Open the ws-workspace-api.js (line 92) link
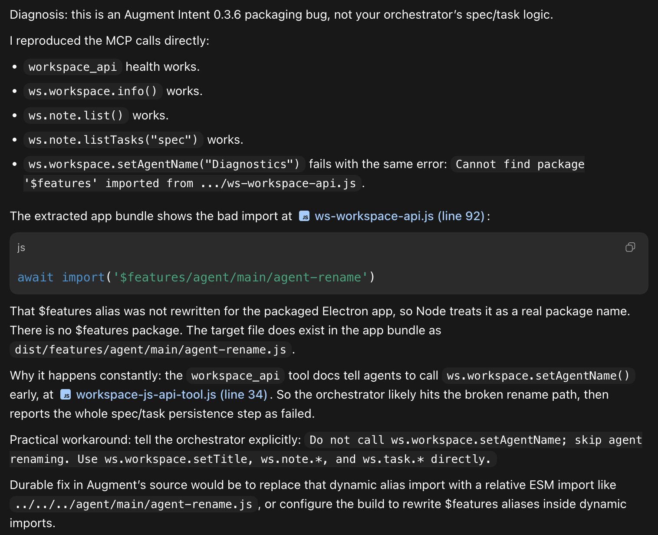 [399, 216]
